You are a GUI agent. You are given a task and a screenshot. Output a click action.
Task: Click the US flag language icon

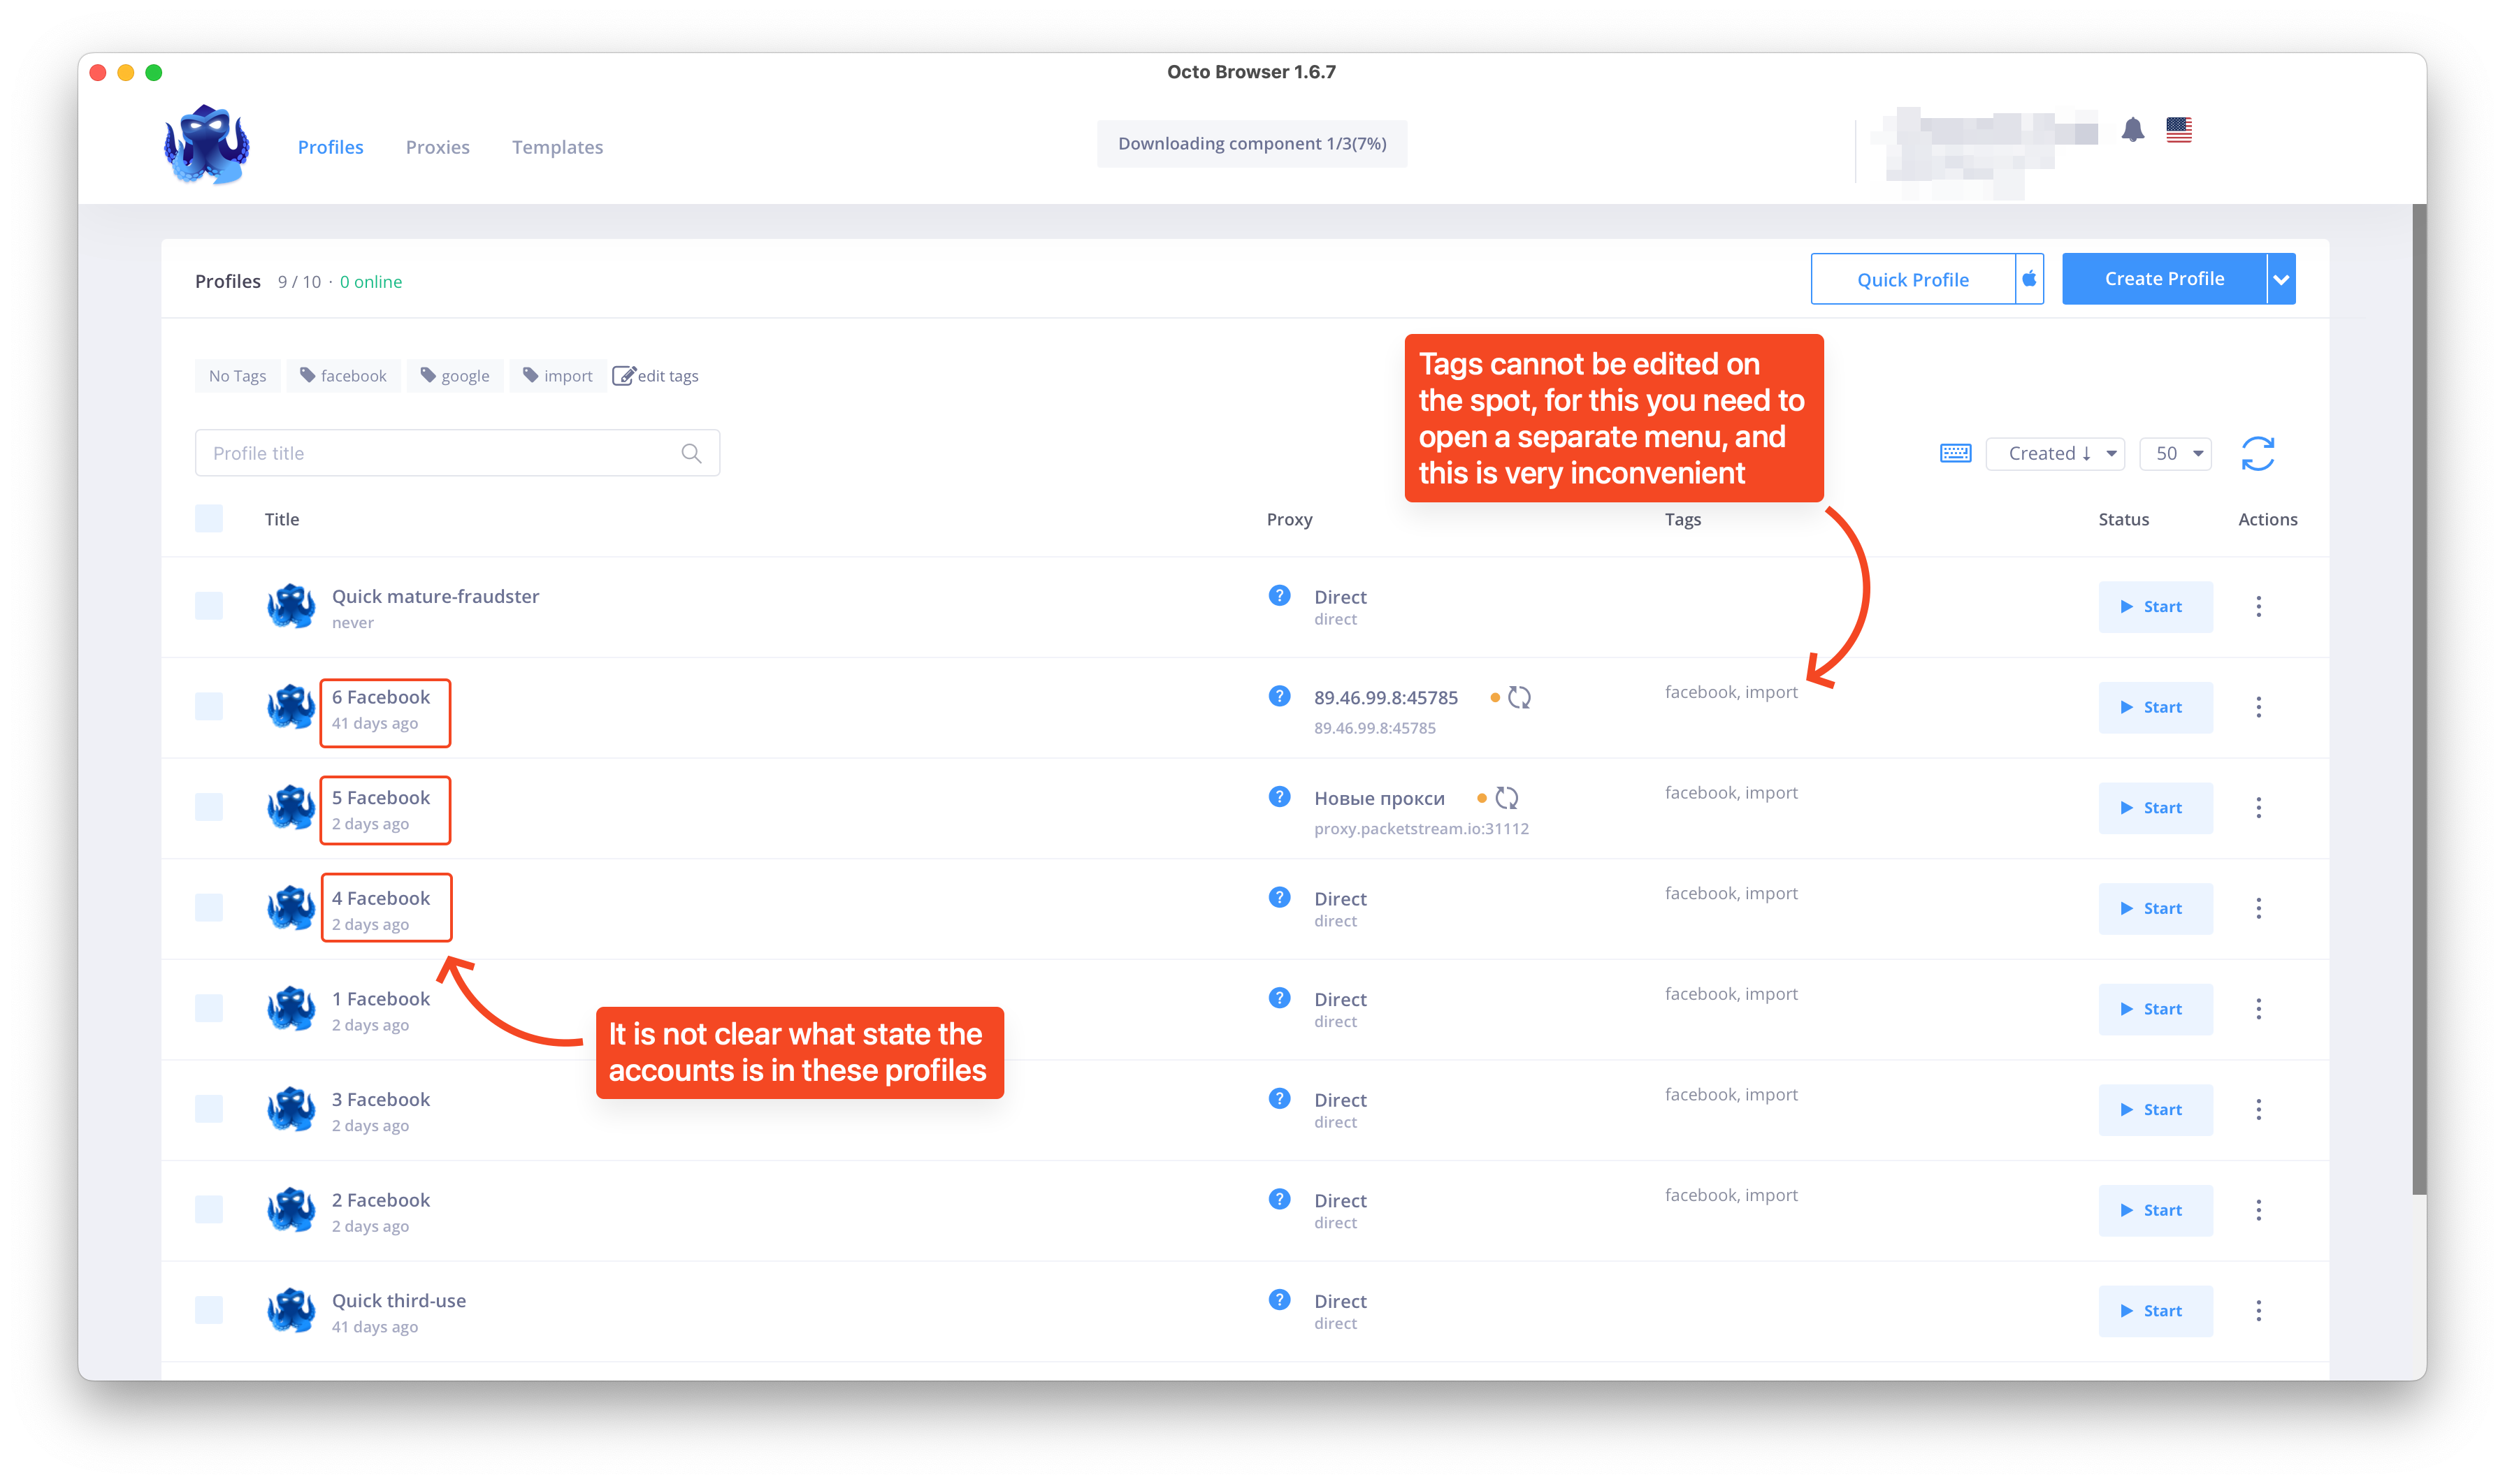[x=2179, y=130]
